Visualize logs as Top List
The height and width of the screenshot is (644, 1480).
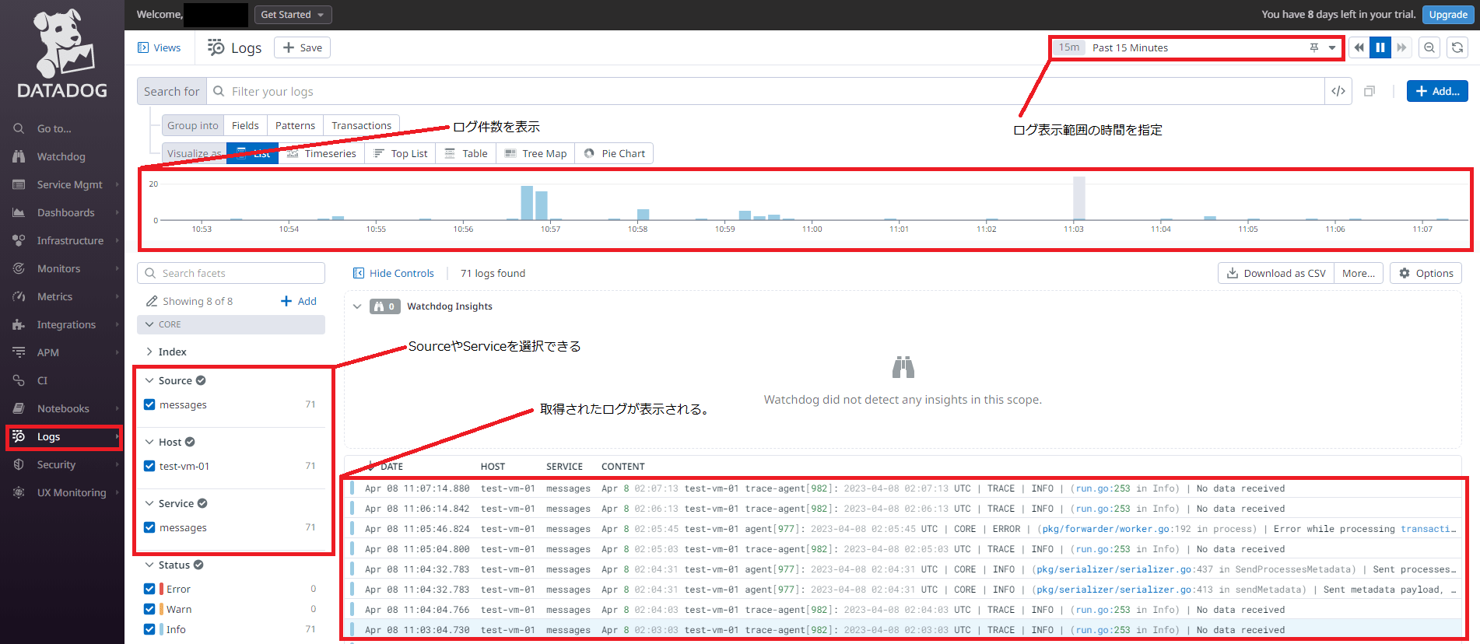(401, 153)
